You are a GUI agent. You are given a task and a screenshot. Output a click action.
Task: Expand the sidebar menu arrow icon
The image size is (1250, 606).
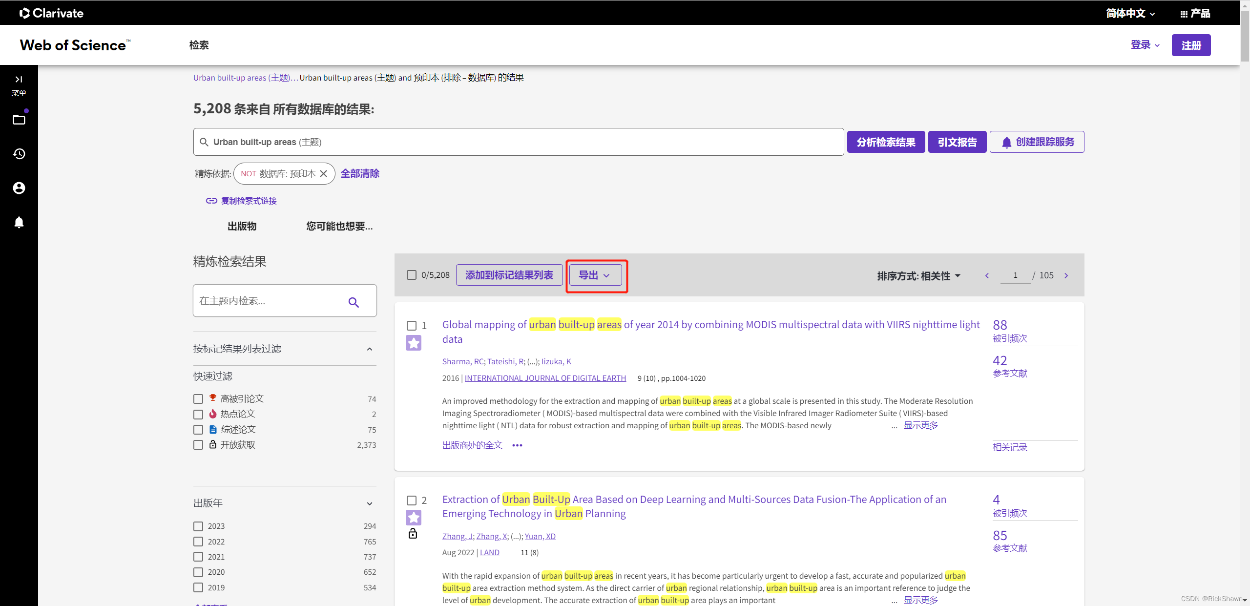pyautogui.click(x=19, y=79)
